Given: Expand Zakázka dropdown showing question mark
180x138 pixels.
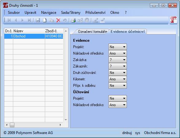Looking at the screenshot, I should click(118, 60).
